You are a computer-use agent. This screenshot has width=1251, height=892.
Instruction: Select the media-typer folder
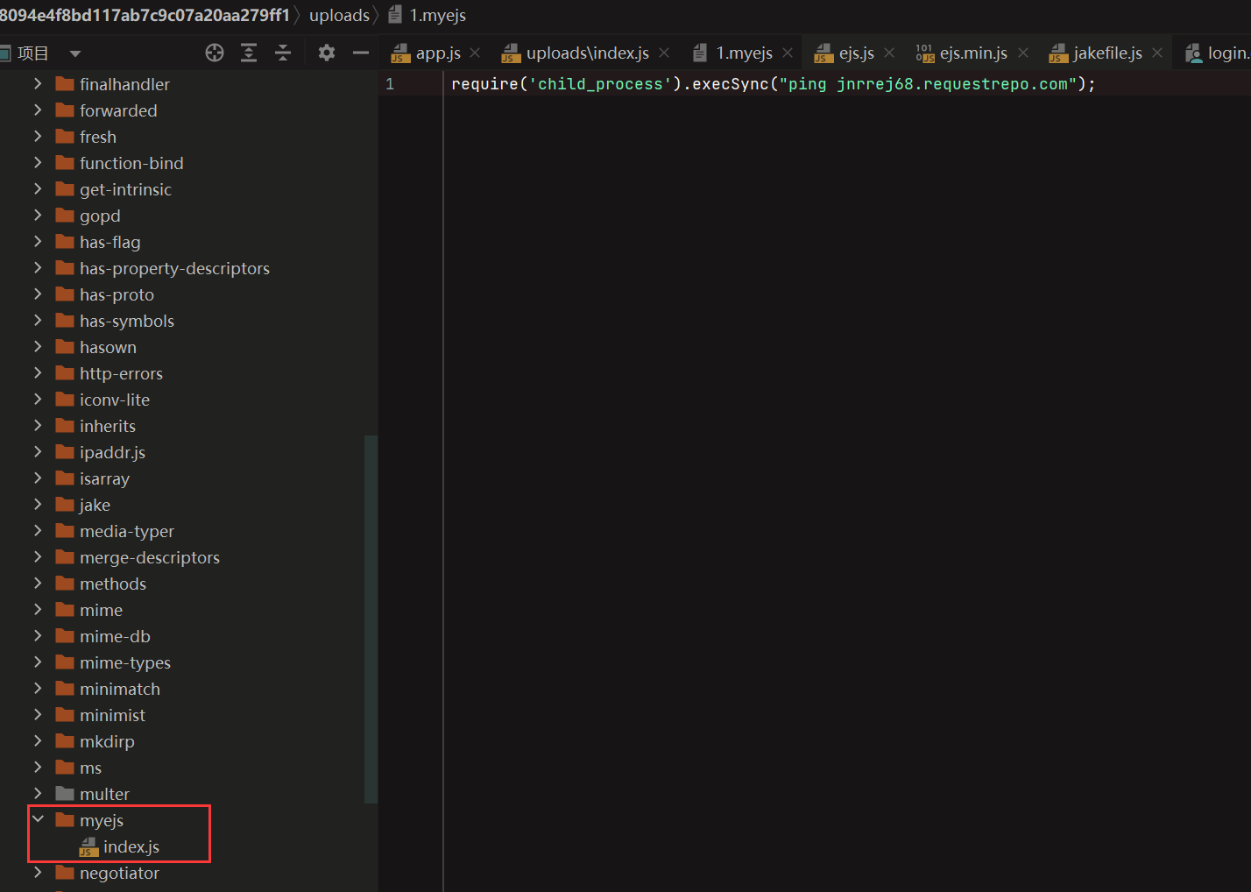click(127, 531)
